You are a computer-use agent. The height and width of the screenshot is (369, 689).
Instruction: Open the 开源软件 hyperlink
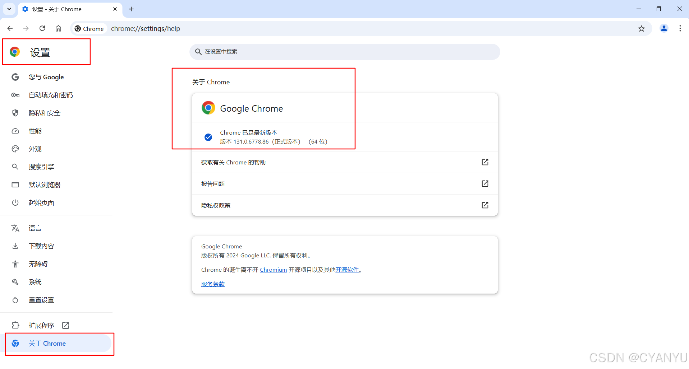pyautogui.click(x=347, y=270)
